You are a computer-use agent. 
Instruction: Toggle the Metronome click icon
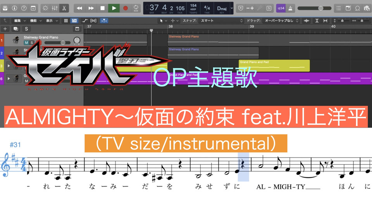290,8
